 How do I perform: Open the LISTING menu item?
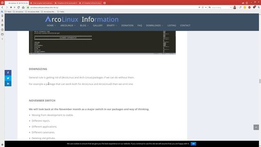(x=172, y=25)
